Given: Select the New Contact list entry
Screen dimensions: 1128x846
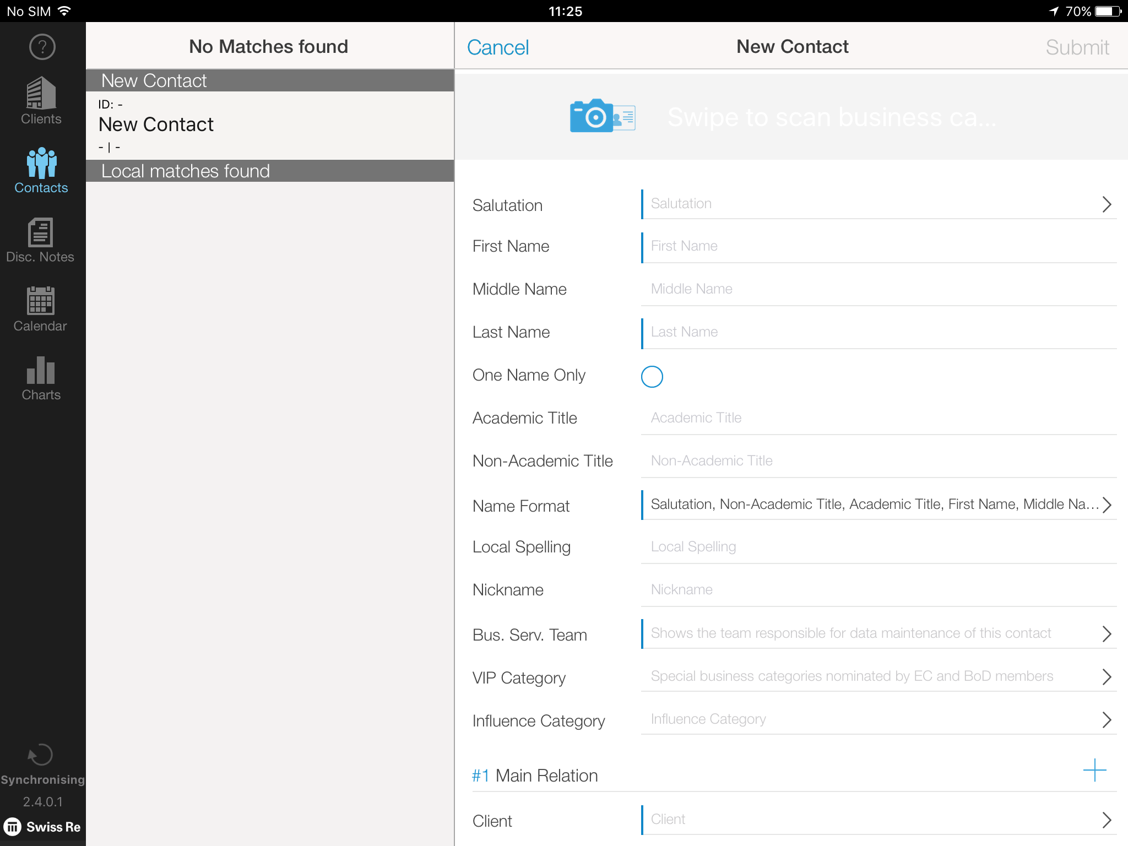Looking at the screenshot, I should (x=270, y=126).
